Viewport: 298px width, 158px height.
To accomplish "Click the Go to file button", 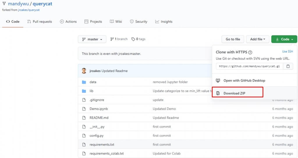I will coord(233,39).
